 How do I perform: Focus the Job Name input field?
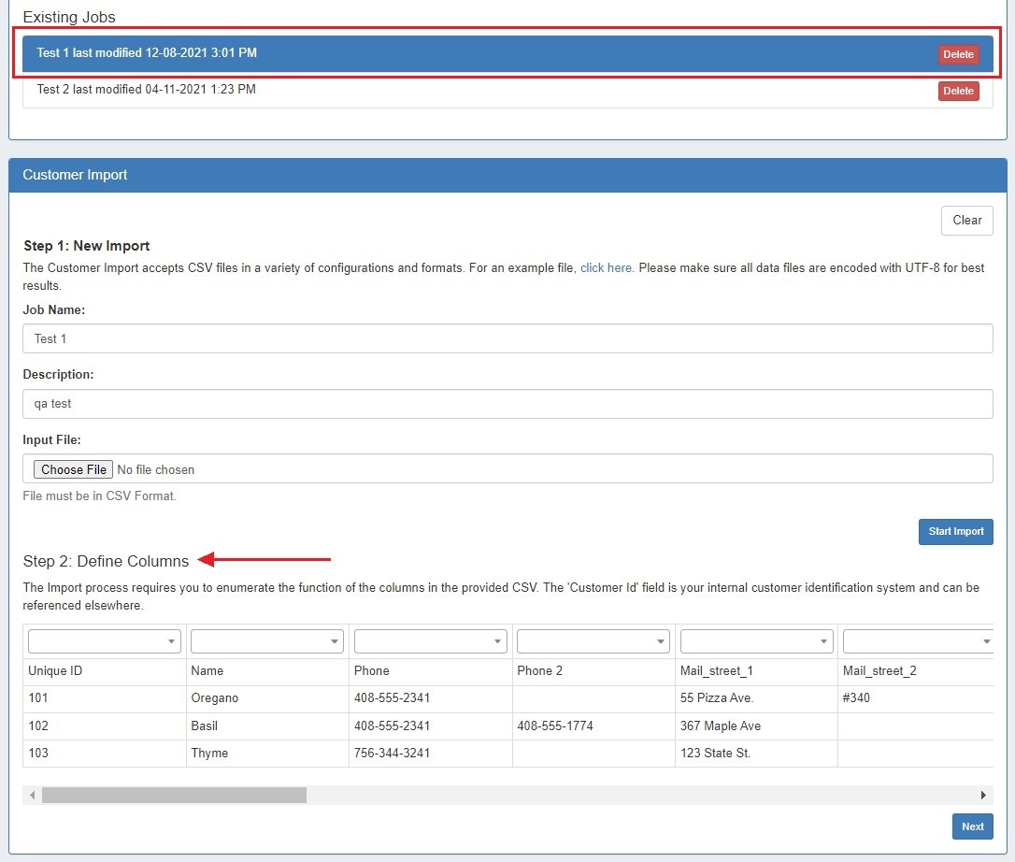click(x=507, y=338)
